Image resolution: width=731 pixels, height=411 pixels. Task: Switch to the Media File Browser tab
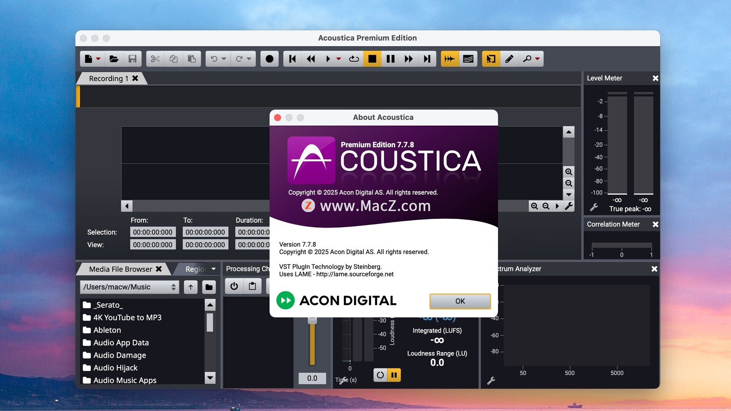120,269
